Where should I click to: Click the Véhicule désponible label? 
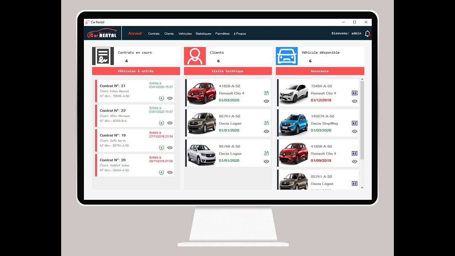coord(321,52)
